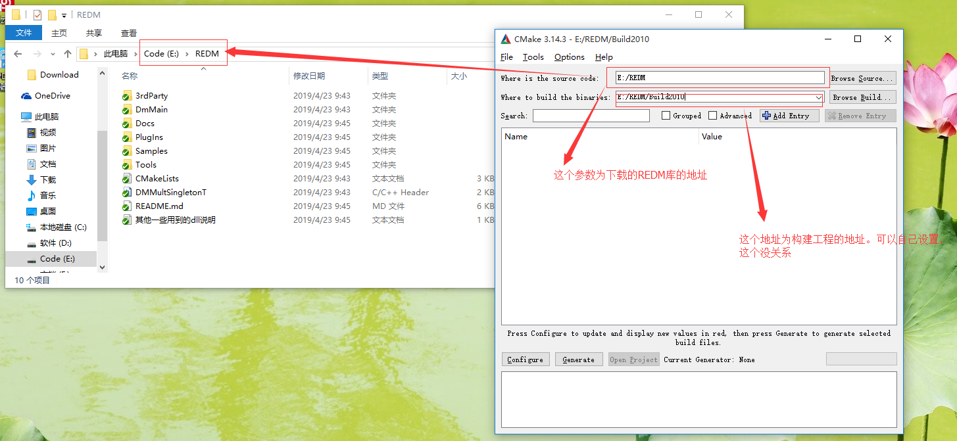Switch to the 查看 ribbon tab
This screenshot has height=441, width=957.
pos(128,32)
